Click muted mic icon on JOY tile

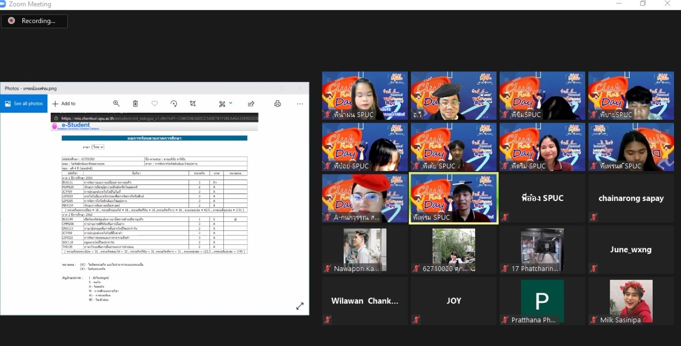click(x=416, y=320)
